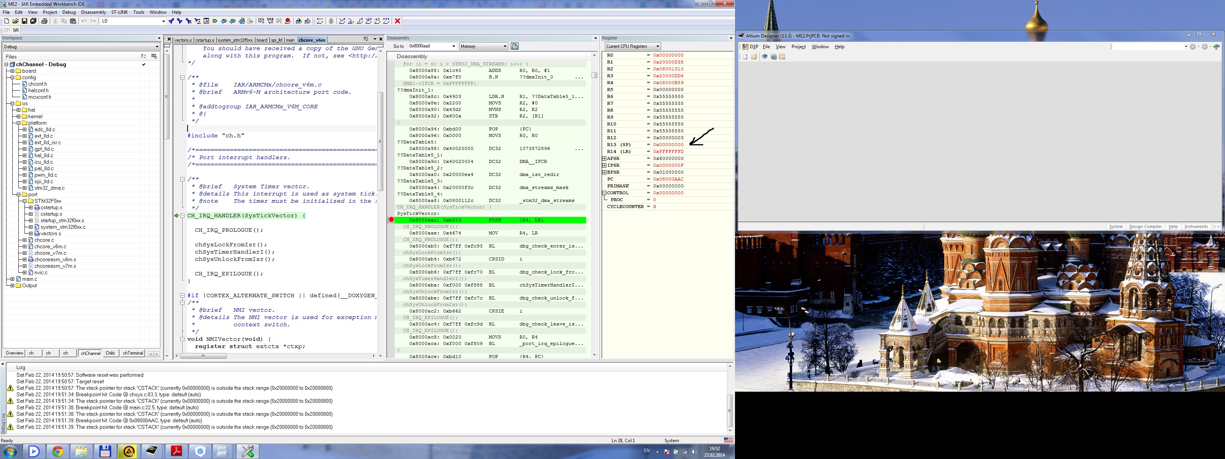This screenshot has width=1225, height=459.
Task: Click the red X Stop Debugging icon
Action: (398, 21)
